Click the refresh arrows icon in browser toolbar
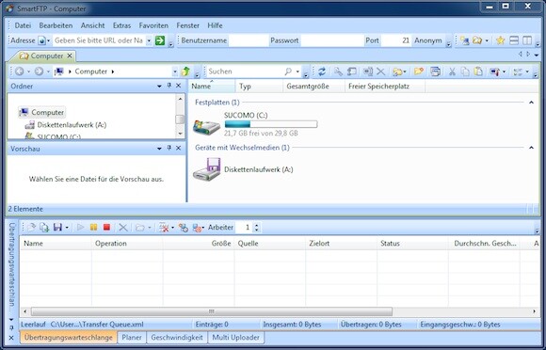Screen dimensions: 546x350 (322, 72)
